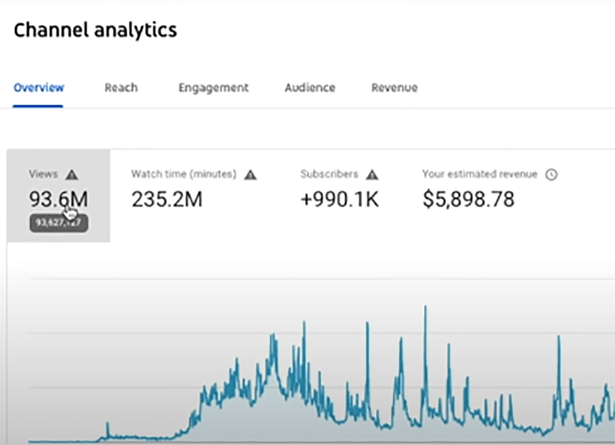Click the 235.2M watch time value
This screenshot has height=445, width=615.
tap(167, 199)
